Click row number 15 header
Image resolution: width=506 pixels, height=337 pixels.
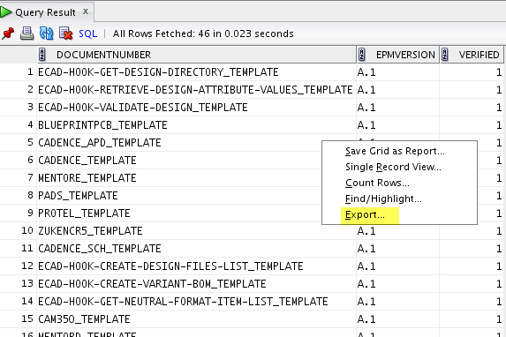(x=19, y=319)
